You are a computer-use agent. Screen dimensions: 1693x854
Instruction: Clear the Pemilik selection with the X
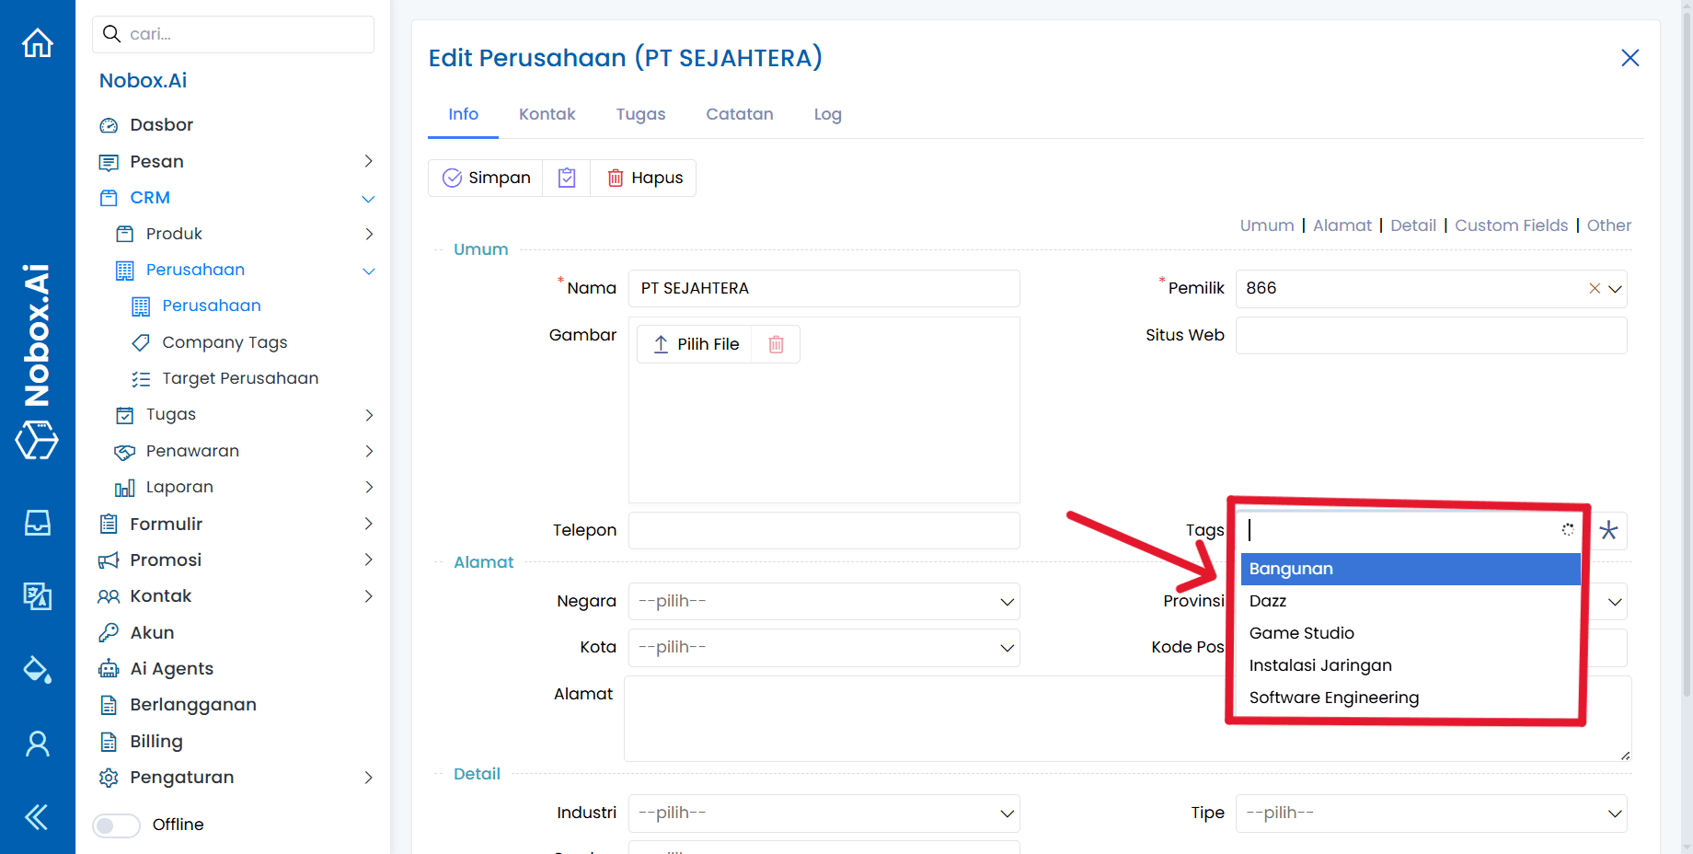tap(1595, 289)
